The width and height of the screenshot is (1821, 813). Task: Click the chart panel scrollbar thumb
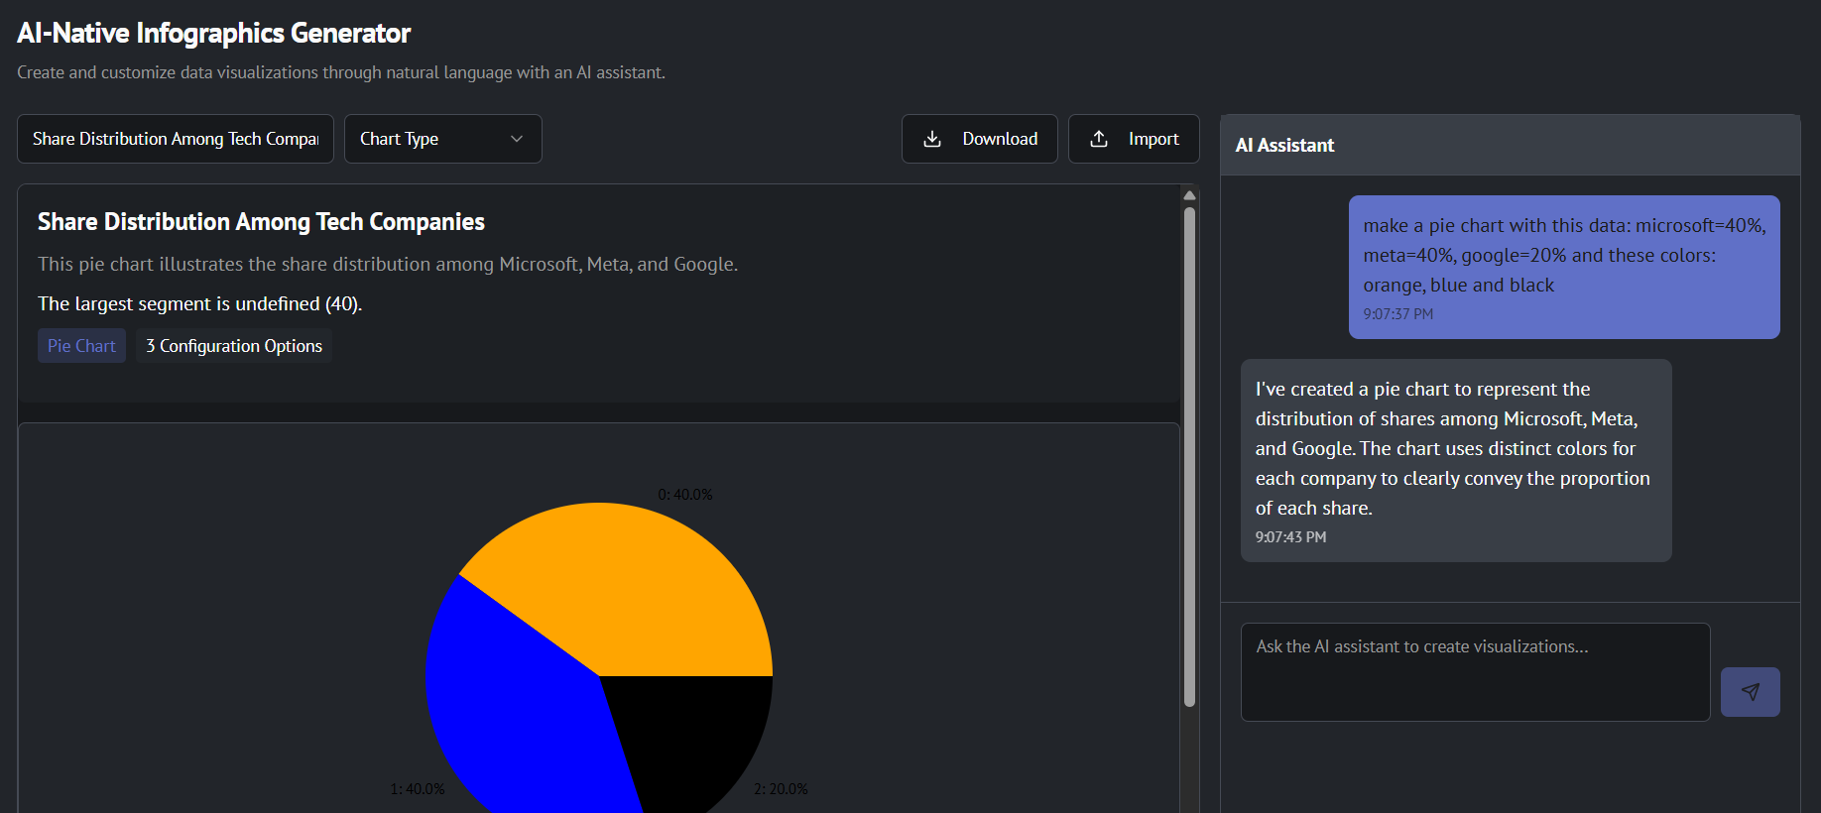[x=1189, y=456]
